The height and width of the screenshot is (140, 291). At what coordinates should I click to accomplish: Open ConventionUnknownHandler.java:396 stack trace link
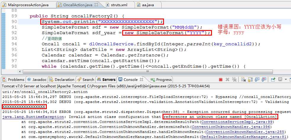231,127
